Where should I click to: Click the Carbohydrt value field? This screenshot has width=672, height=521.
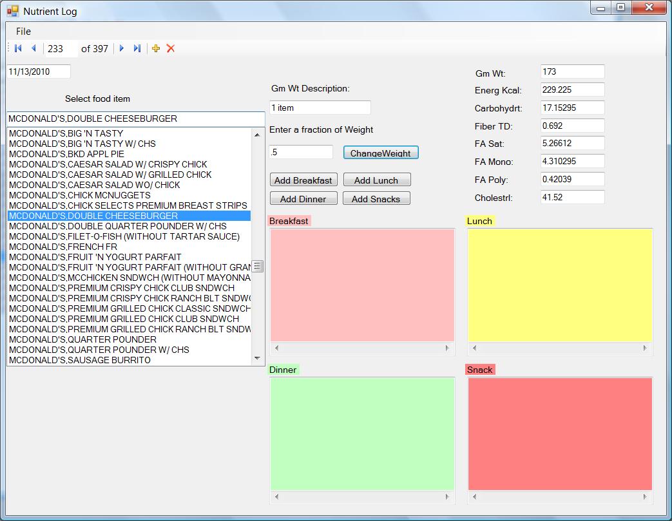click(572, 108)
